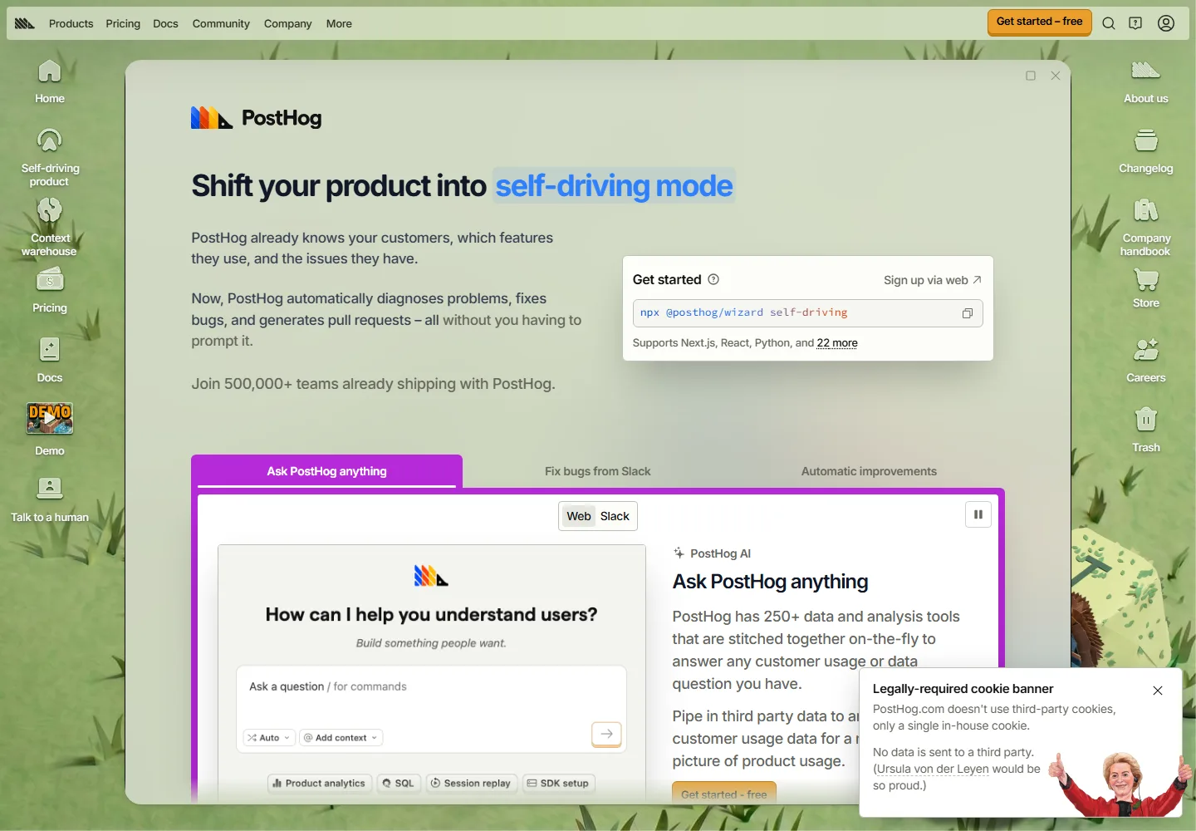Expand the Add context dropdown
Screen dimensions: 1196x831
point(341,738)
